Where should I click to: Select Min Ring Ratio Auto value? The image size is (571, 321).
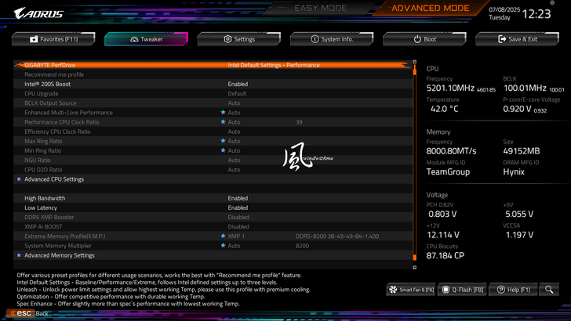(234, 150)
